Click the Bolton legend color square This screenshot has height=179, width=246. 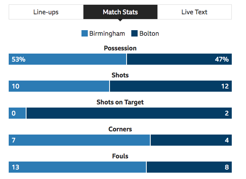tap(134, 33)
